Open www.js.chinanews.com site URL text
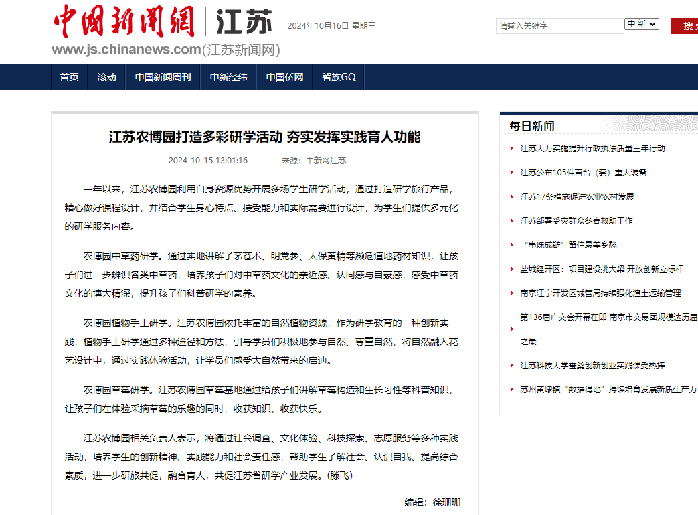Image resolution: width=698 pixels, height=515 pixels. coord(126,50)
